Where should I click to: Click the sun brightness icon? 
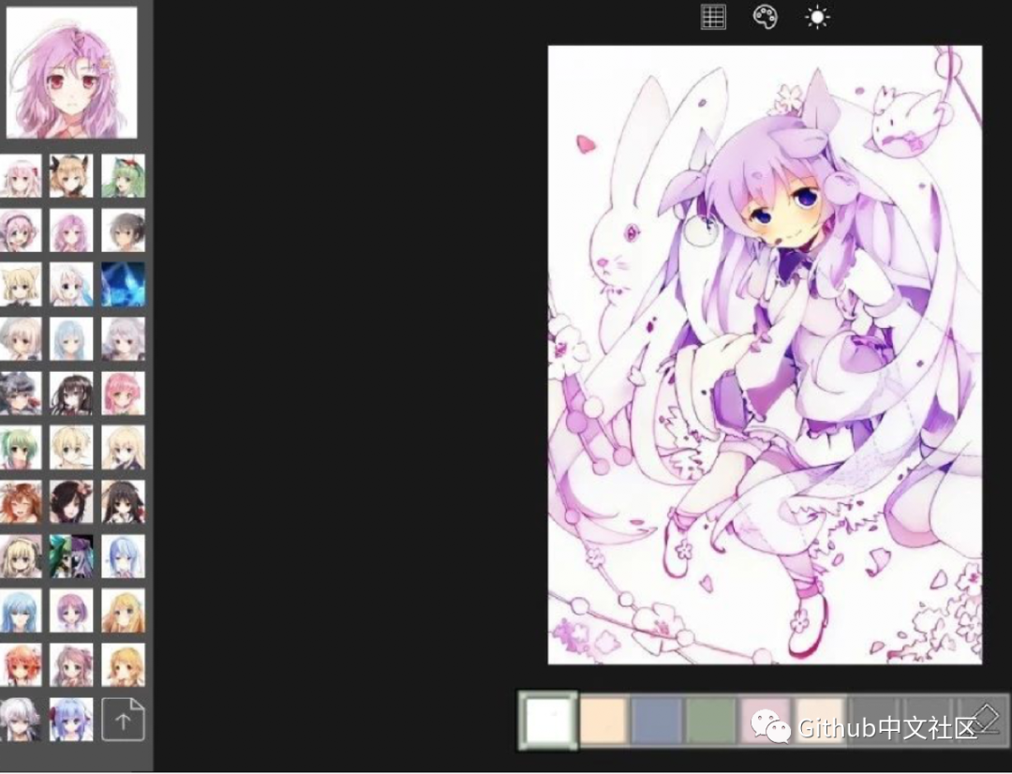tap(817, 18)
